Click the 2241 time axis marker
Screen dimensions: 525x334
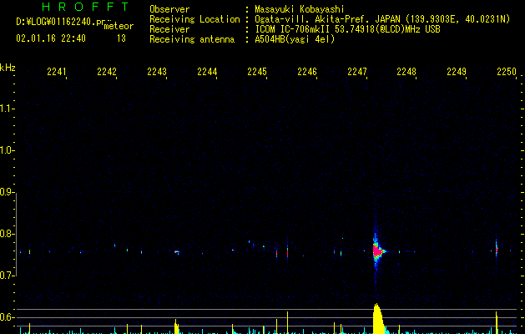[x=57, y=72]
